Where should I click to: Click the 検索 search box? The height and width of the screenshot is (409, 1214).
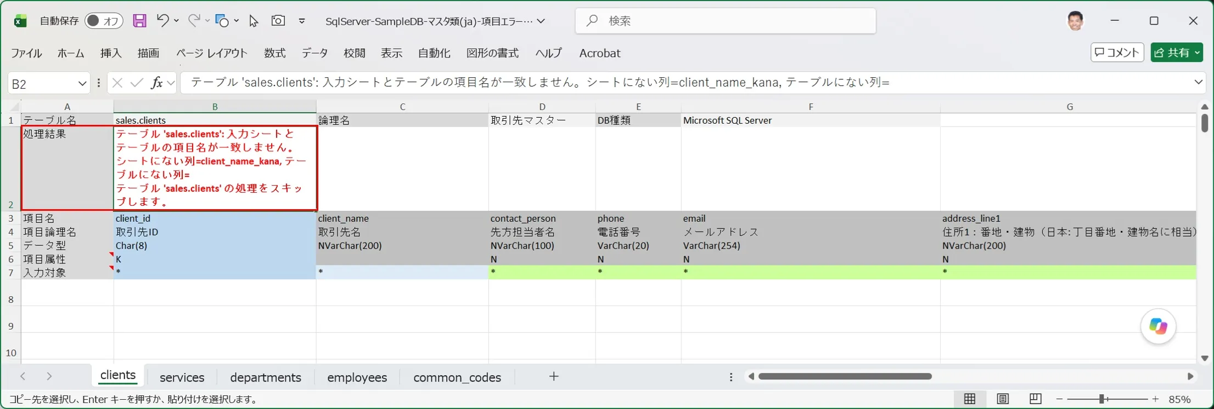pos(726,21)
